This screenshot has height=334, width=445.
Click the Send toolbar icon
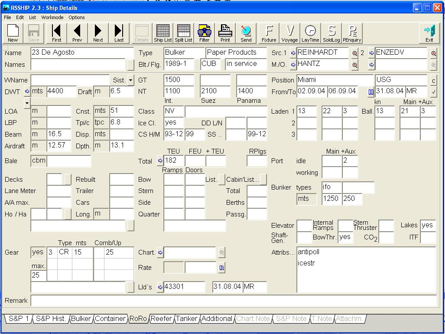[246, 33]
